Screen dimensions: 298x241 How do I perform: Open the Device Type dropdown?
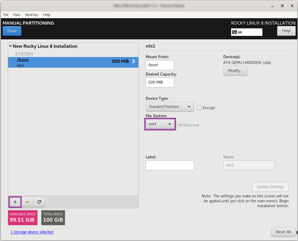tap(170, 107)
